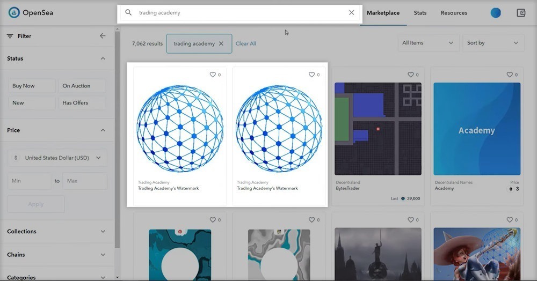Open the Stats menu item

click(420, 13)
